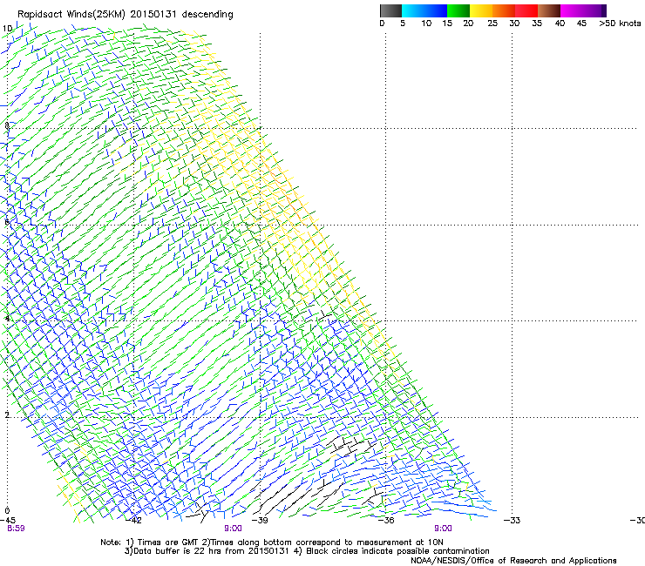
Task: Click the latitude label '8' on left axis
Action: (x=7, y=125)
